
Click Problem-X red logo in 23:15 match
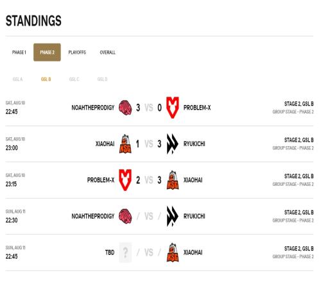(125, 180)
